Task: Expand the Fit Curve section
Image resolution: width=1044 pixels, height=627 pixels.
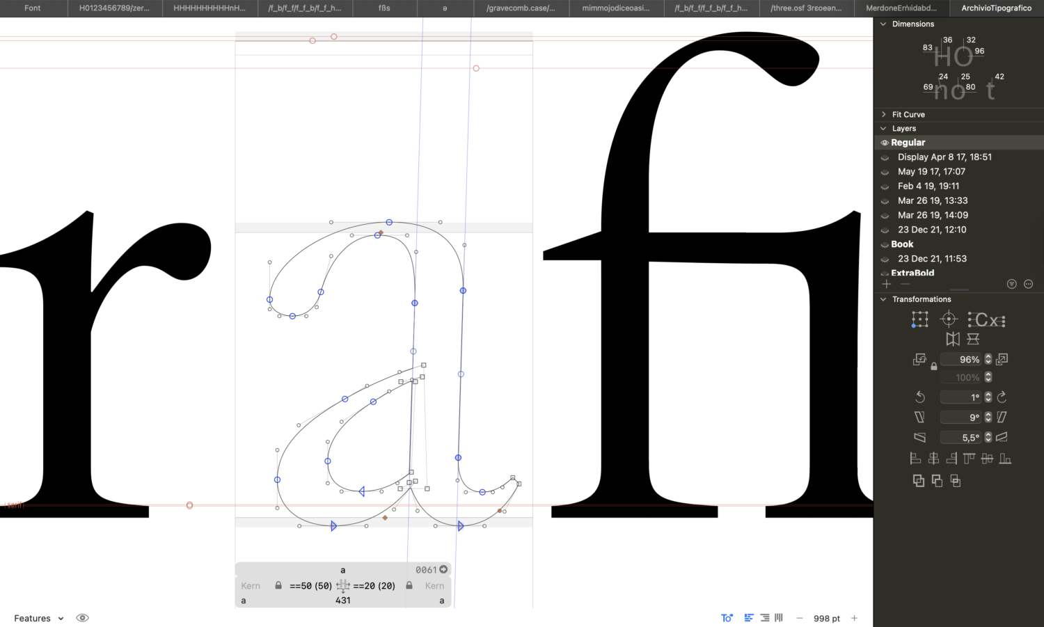Action: click(883, 114)
